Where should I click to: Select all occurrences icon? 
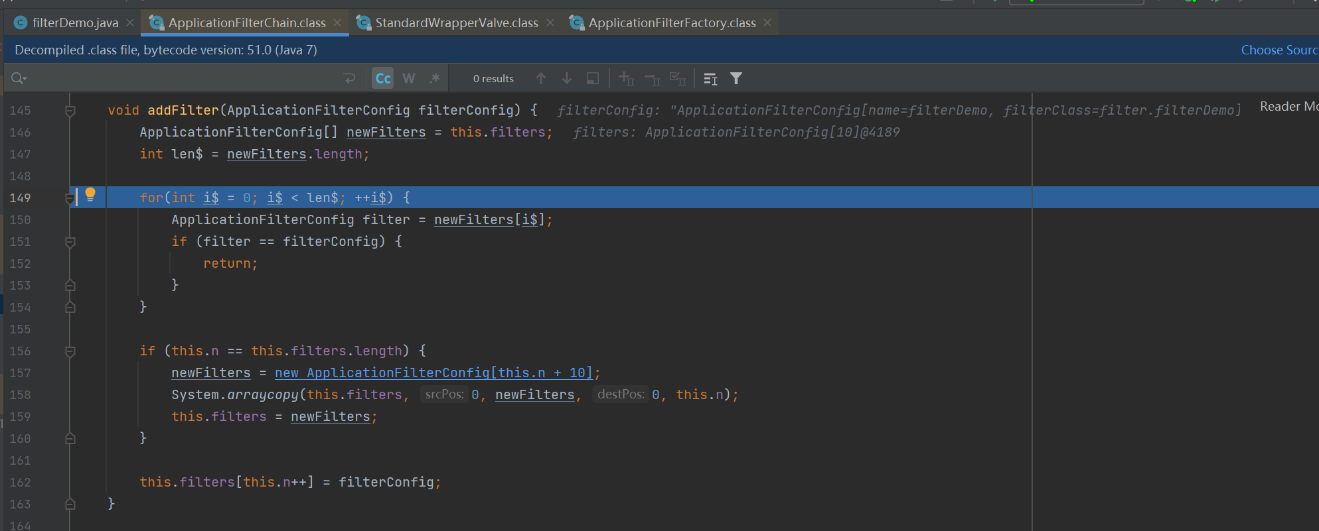[678, 78]
